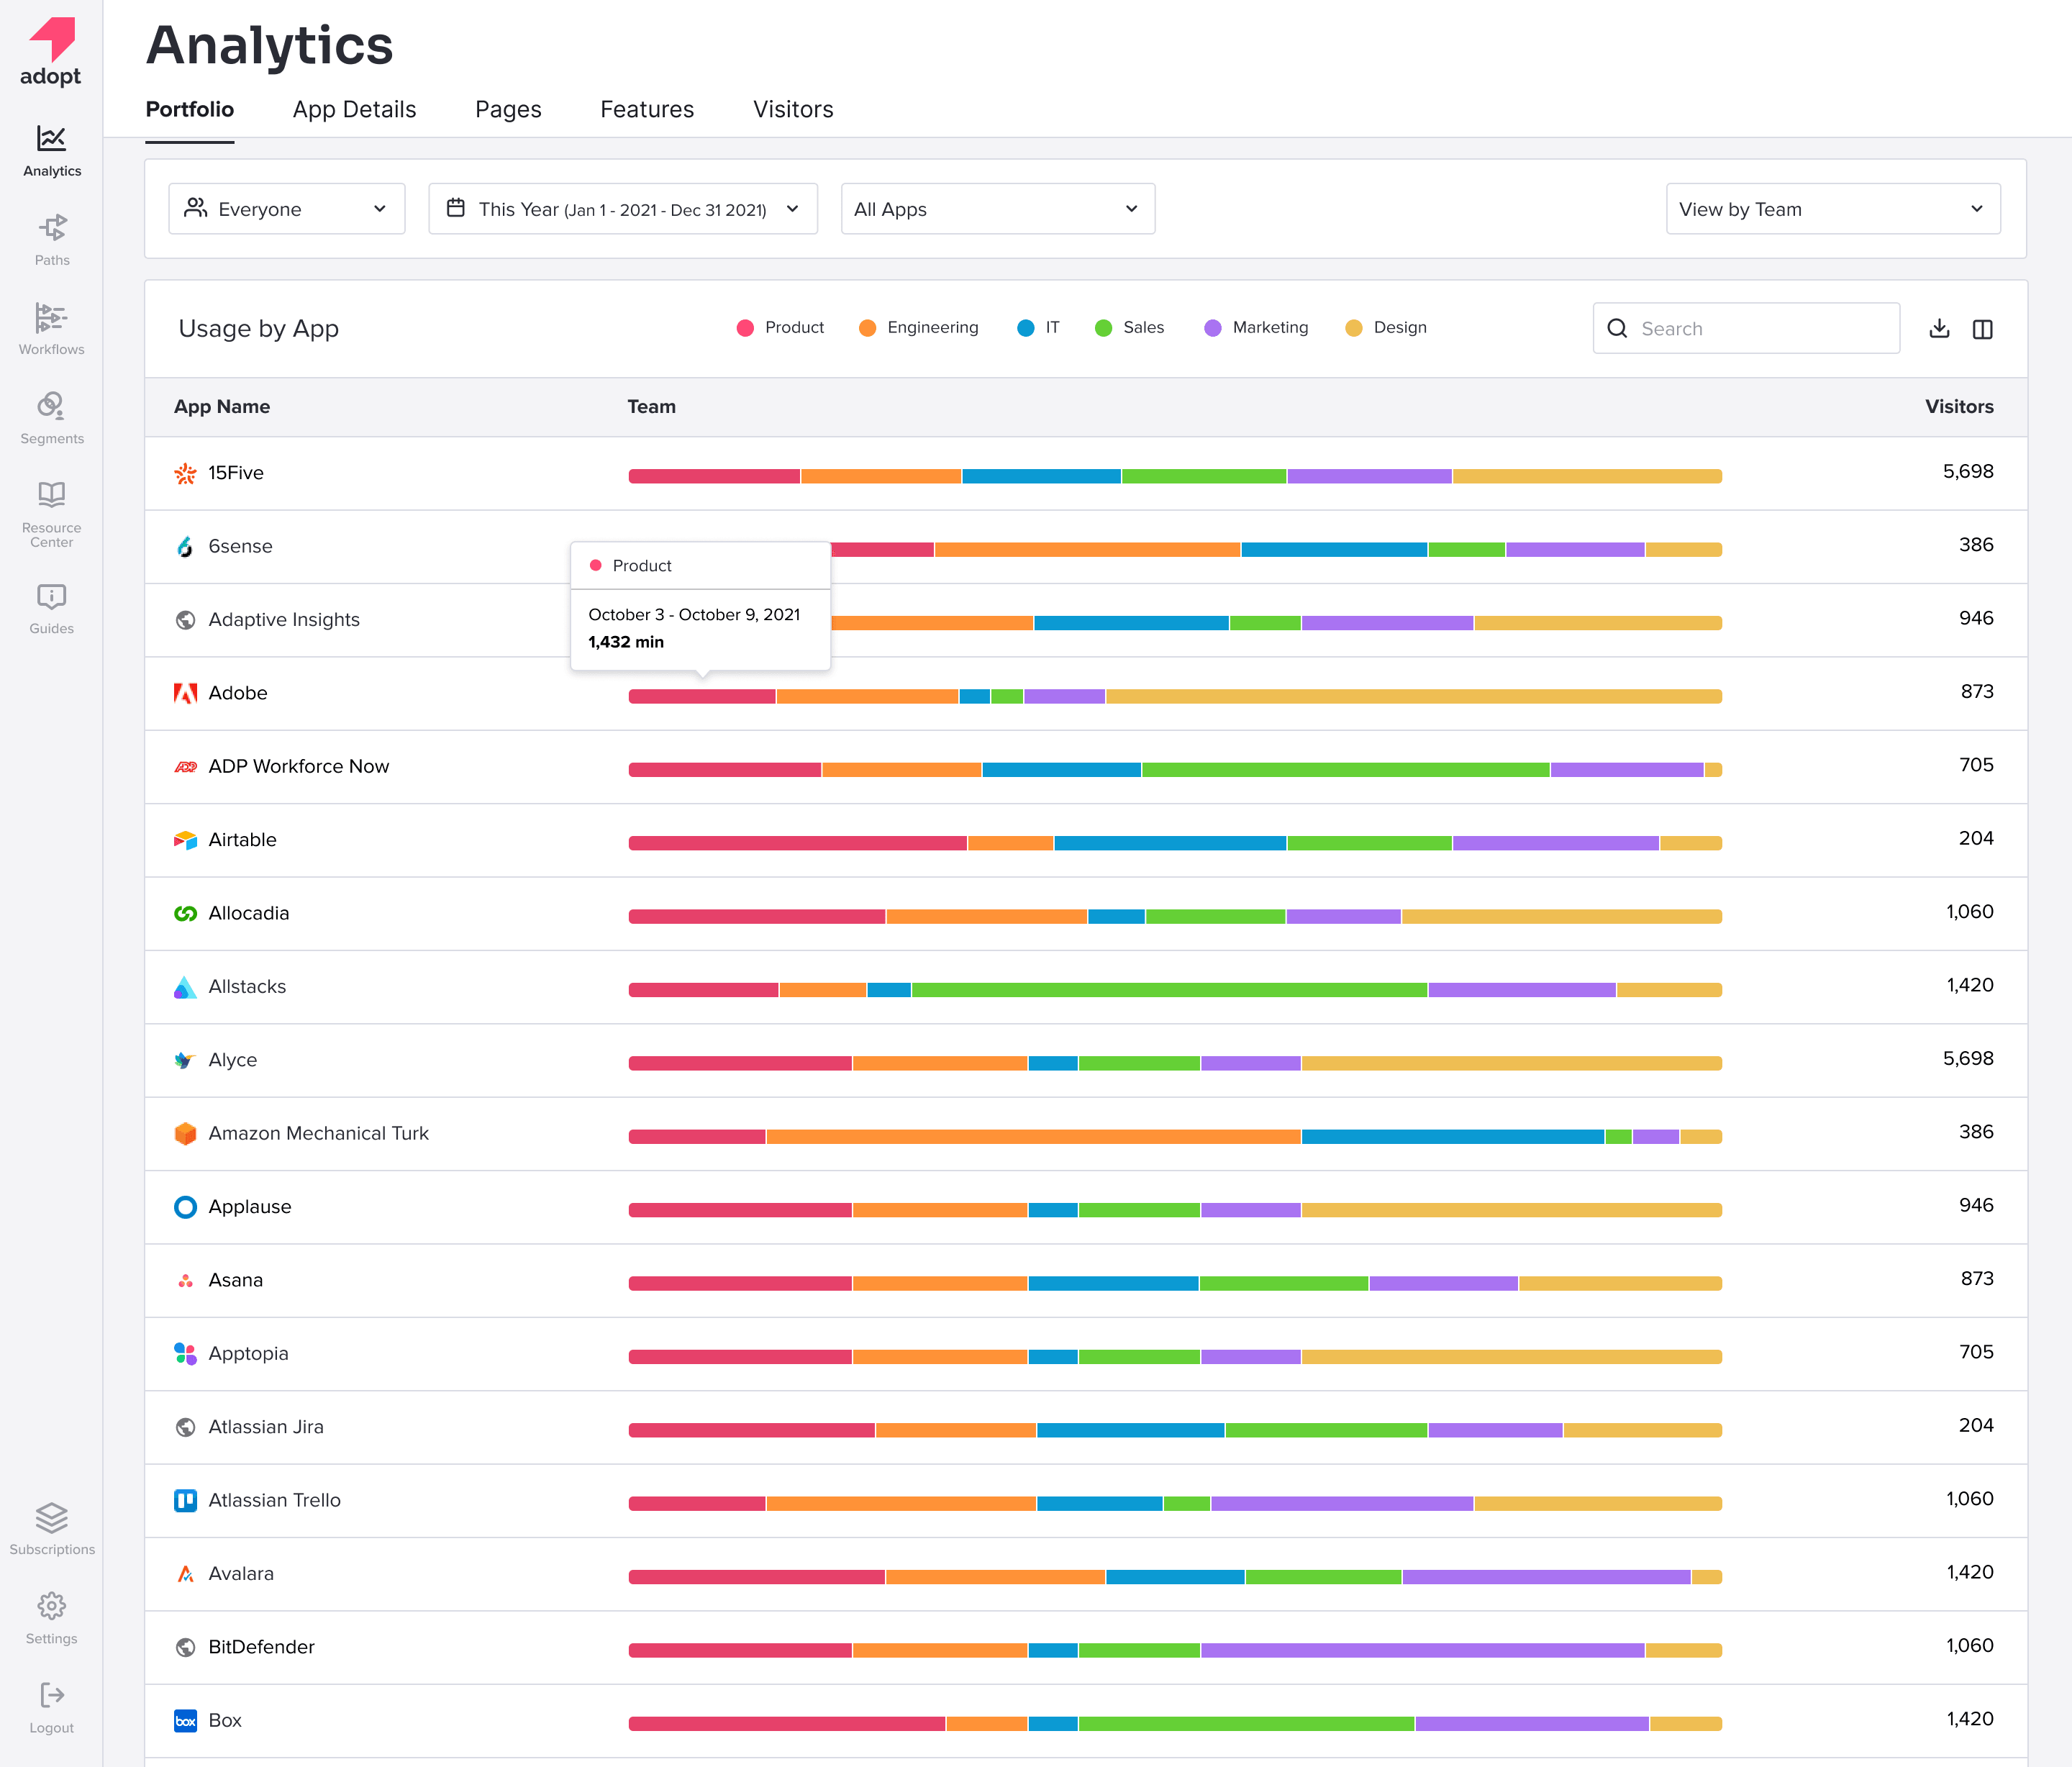Open the View by Team dropdown
Image resolution: width=2072 pixels, height=1767 pixels.
point(1833,209)
